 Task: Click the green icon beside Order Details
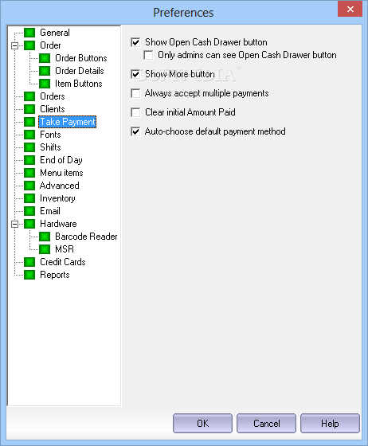[x=45, y=71]
